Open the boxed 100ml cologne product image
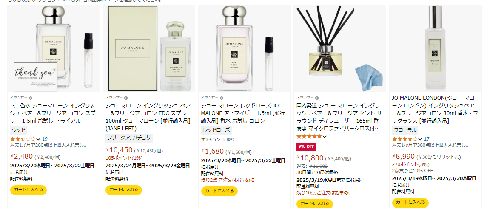 pos(149,48)
